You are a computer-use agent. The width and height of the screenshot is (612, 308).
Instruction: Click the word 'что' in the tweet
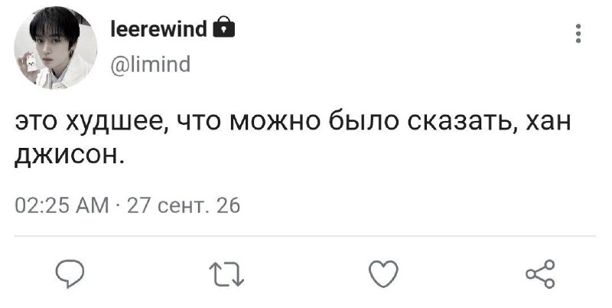200,123
